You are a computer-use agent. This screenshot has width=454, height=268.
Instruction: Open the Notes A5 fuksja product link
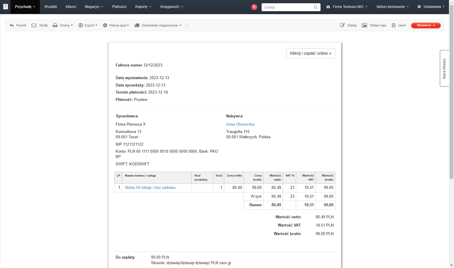(150, 188)
